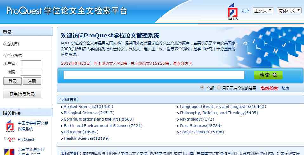Image resolution: width=304 pixels, height=155 pixels.
Task: Open Pure Sciences(43784) subject link
Action: tap(201, 126)
